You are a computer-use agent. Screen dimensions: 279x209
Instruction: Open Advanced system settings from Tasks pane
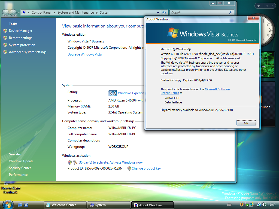(28, 52)
